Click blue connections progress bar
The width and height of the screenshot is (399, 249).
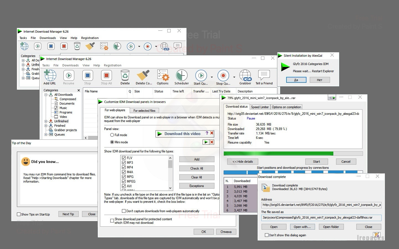coord(293,172)
